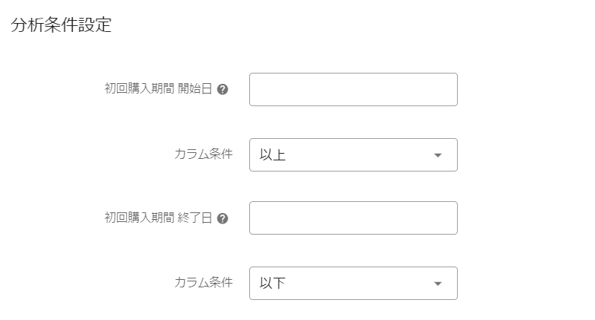The image size is (595, 320).
Task: Open the カラム条件 dropdown showing 以下
Action: [x=353, y=283]
